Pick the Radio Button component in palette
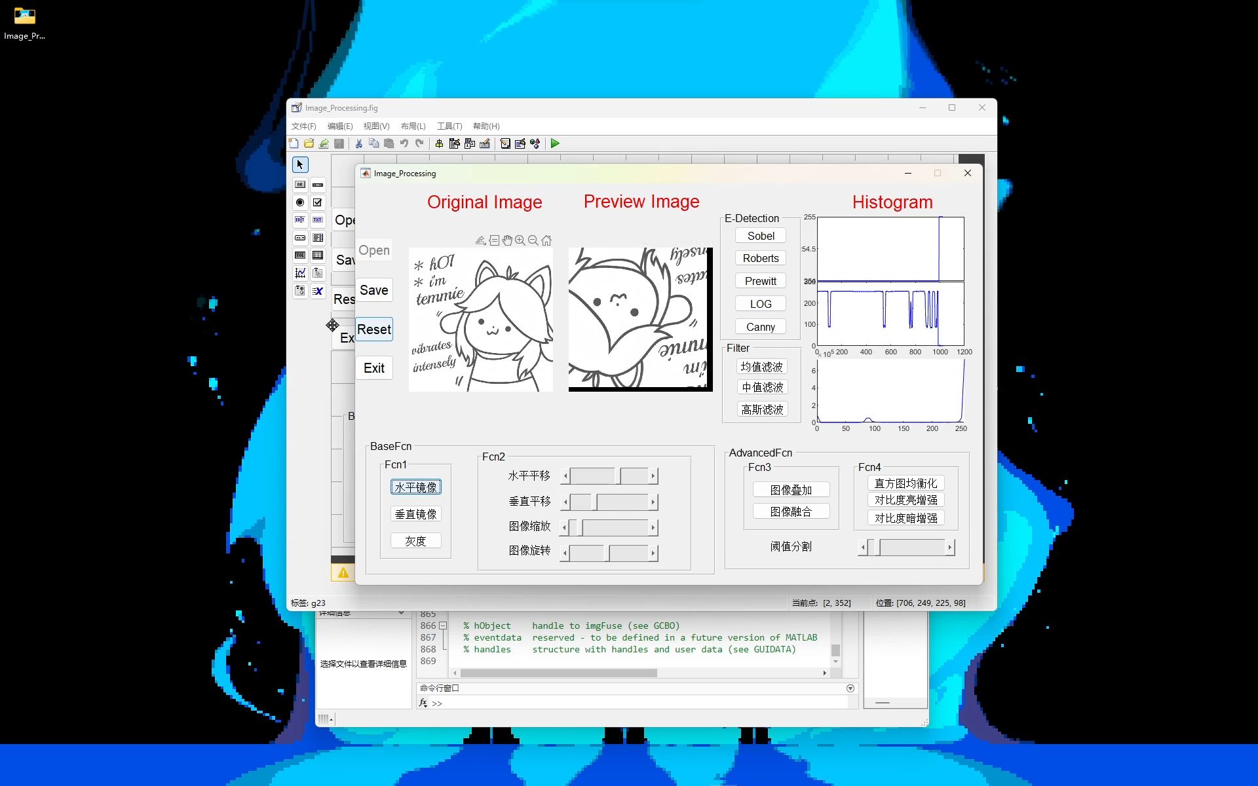The height and width of the screenshot is (786, 1258). [x=300, y=202]
